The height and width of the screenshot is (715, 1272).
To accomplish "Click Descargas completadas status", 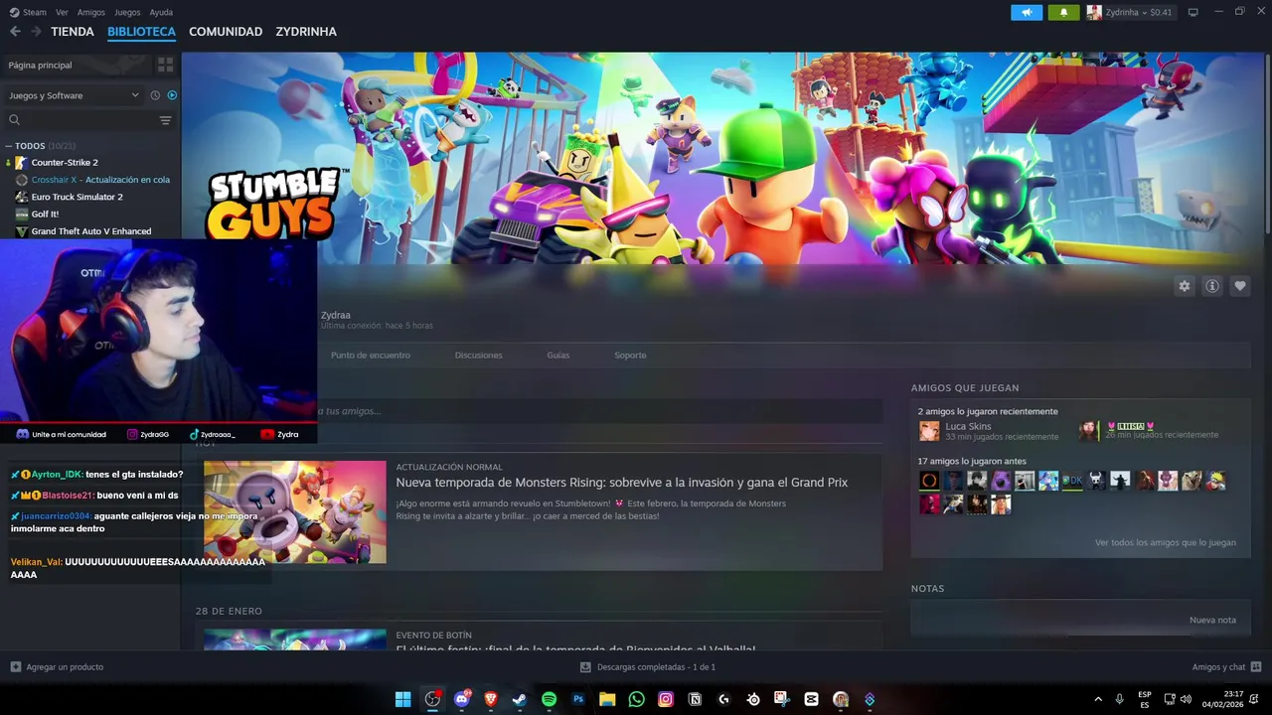I will [x=656, y=667].
